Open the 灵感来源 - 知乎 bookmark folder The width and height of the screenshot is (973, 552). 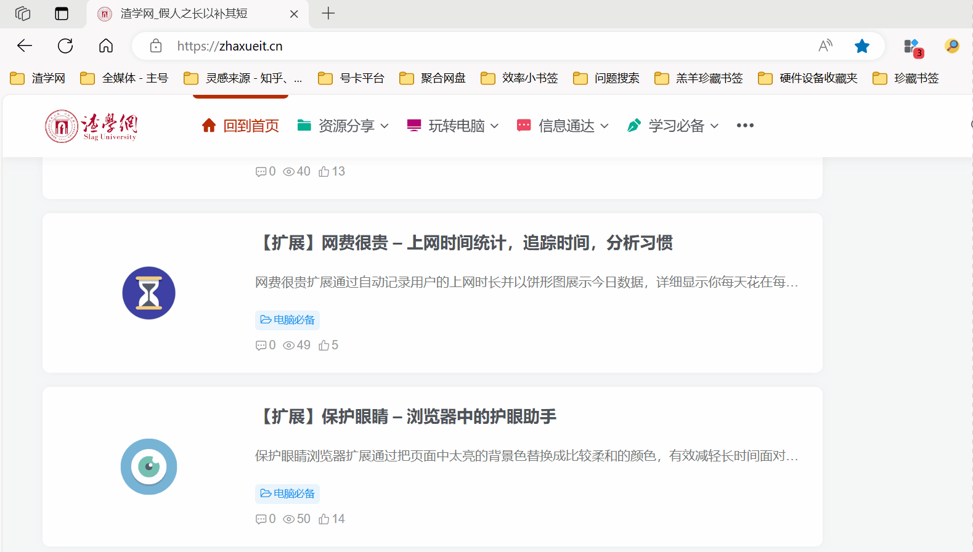click(243, 78)
